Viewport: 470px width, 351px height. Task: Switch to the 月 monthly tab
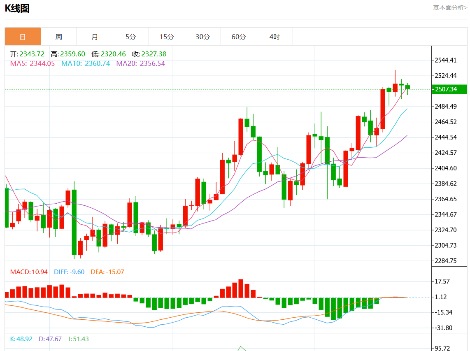click(x=95, y=37)
